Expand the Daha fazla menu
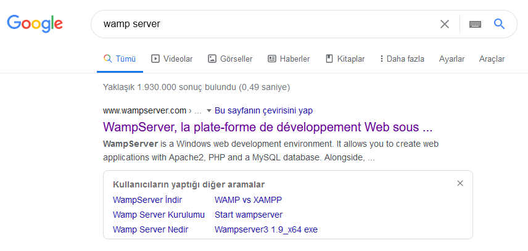 pyautogui.click(x=402, y=59)
